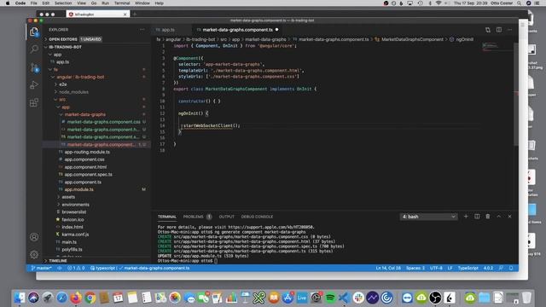
Task: Open the App Store from the Dock
Action: (288, 298)
